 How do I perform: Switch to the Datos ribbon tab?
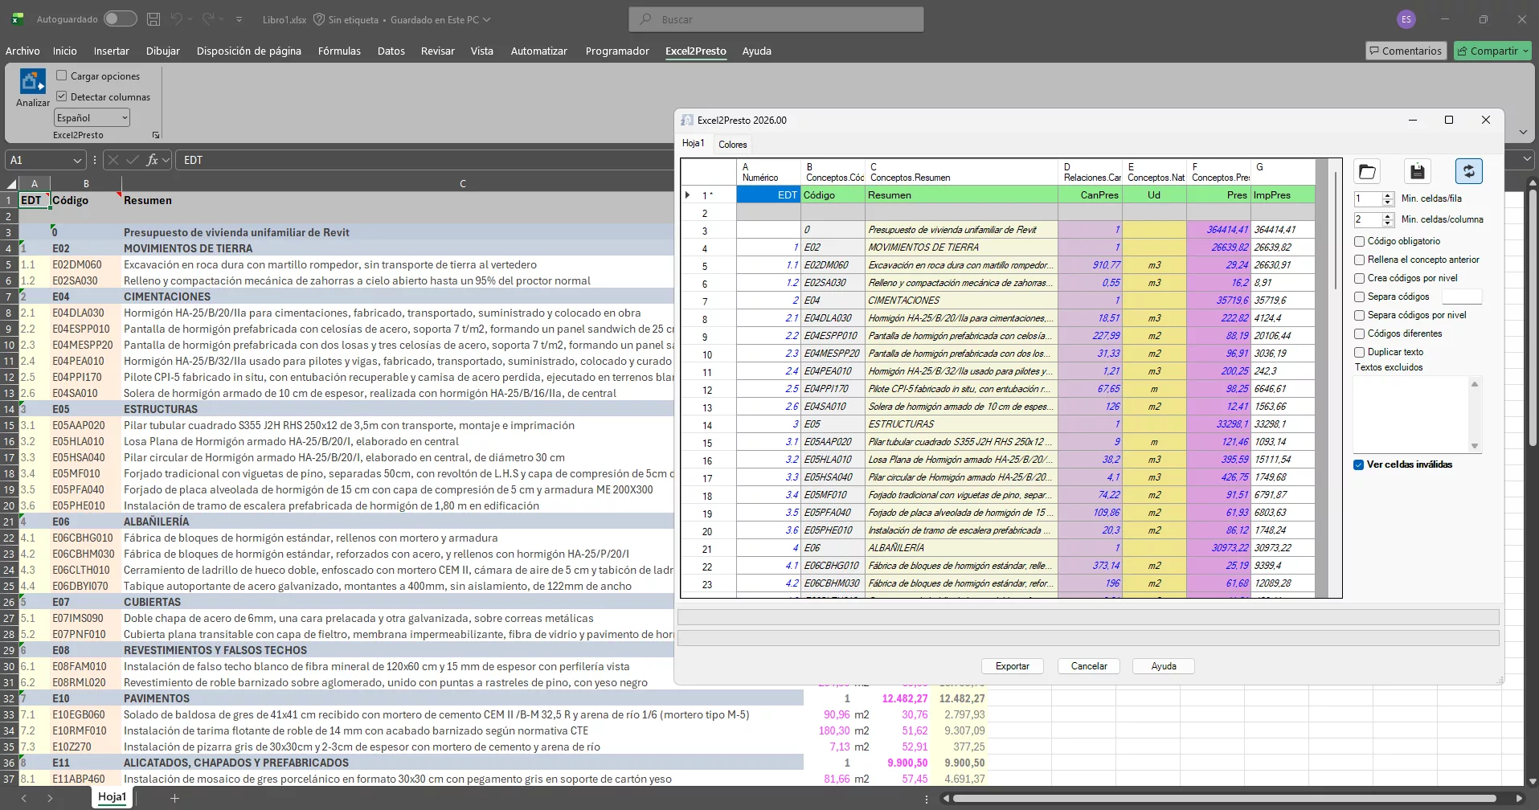pos(391,51)
